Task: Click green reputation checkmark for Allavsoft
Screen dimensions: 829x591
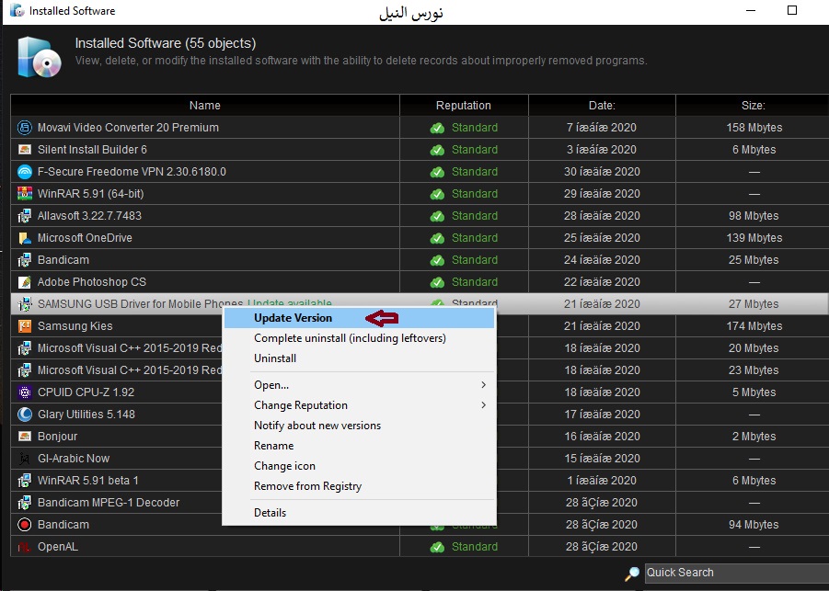Action: pyautogui.click(x=437, y=216)
